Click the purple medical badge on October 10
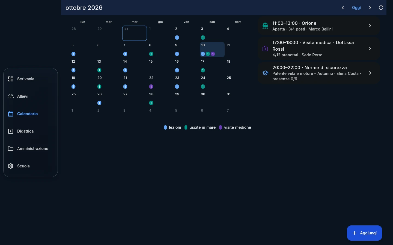The height and width of the screenshot is (245, 393). point(213,54)
